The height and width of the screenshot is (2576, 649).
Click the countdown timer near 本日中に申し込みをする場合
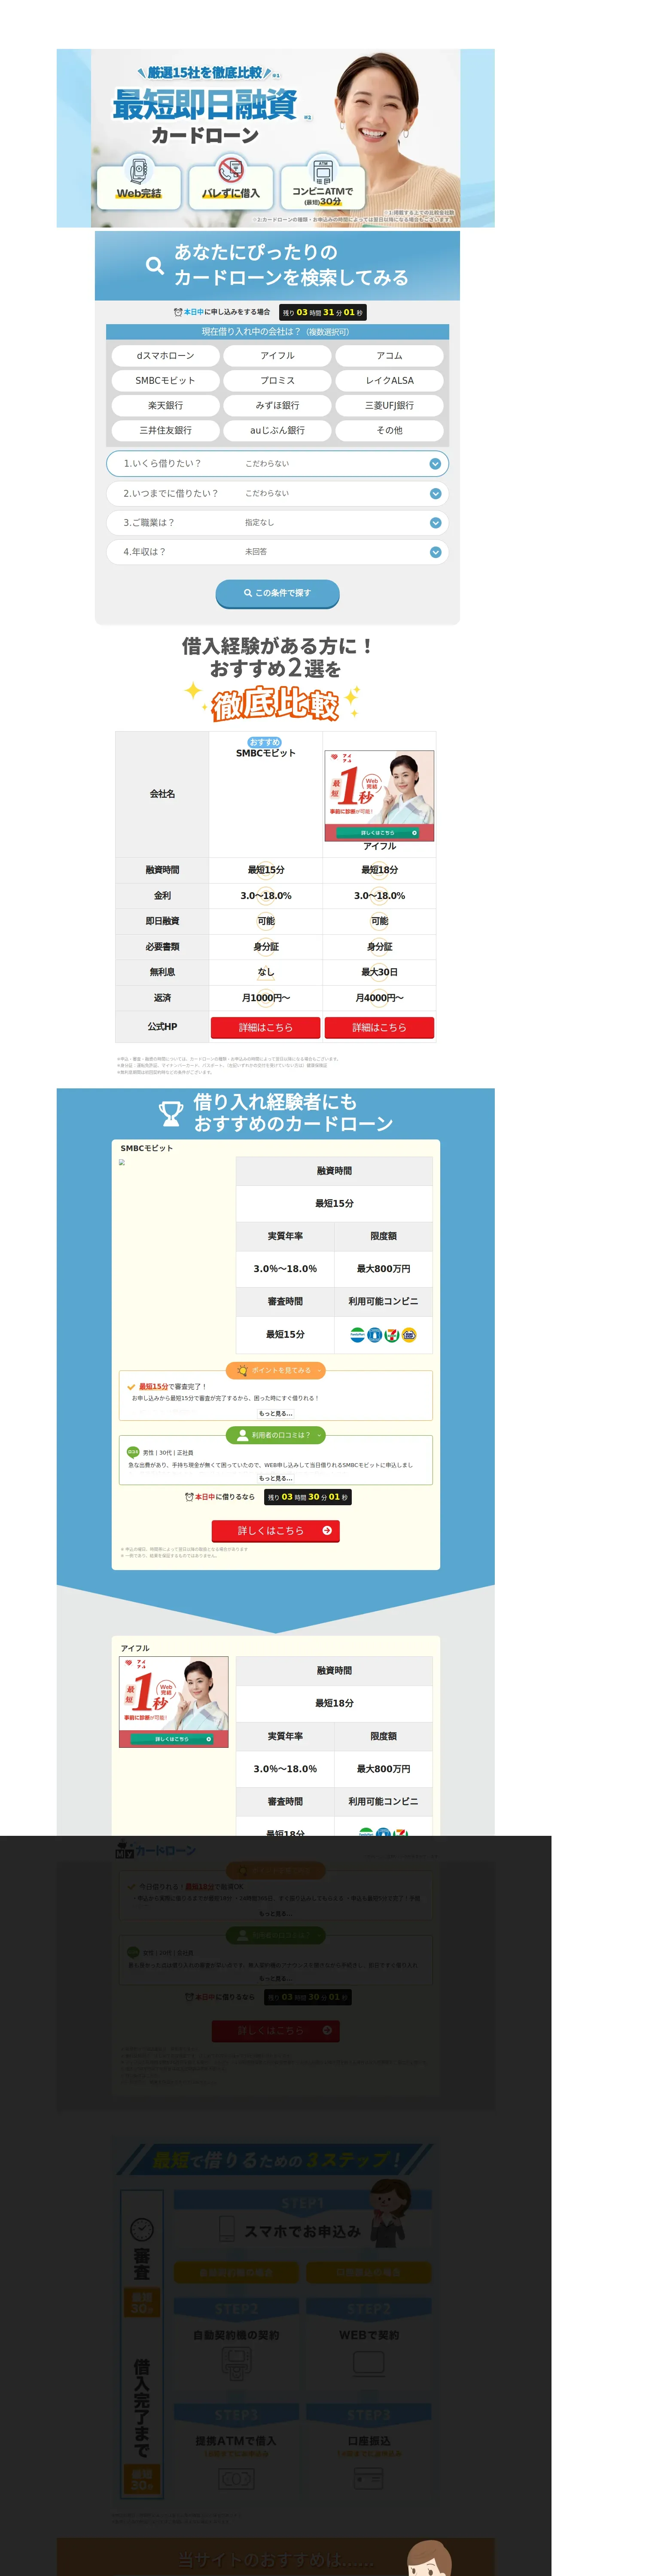click(x=322, y=312)
